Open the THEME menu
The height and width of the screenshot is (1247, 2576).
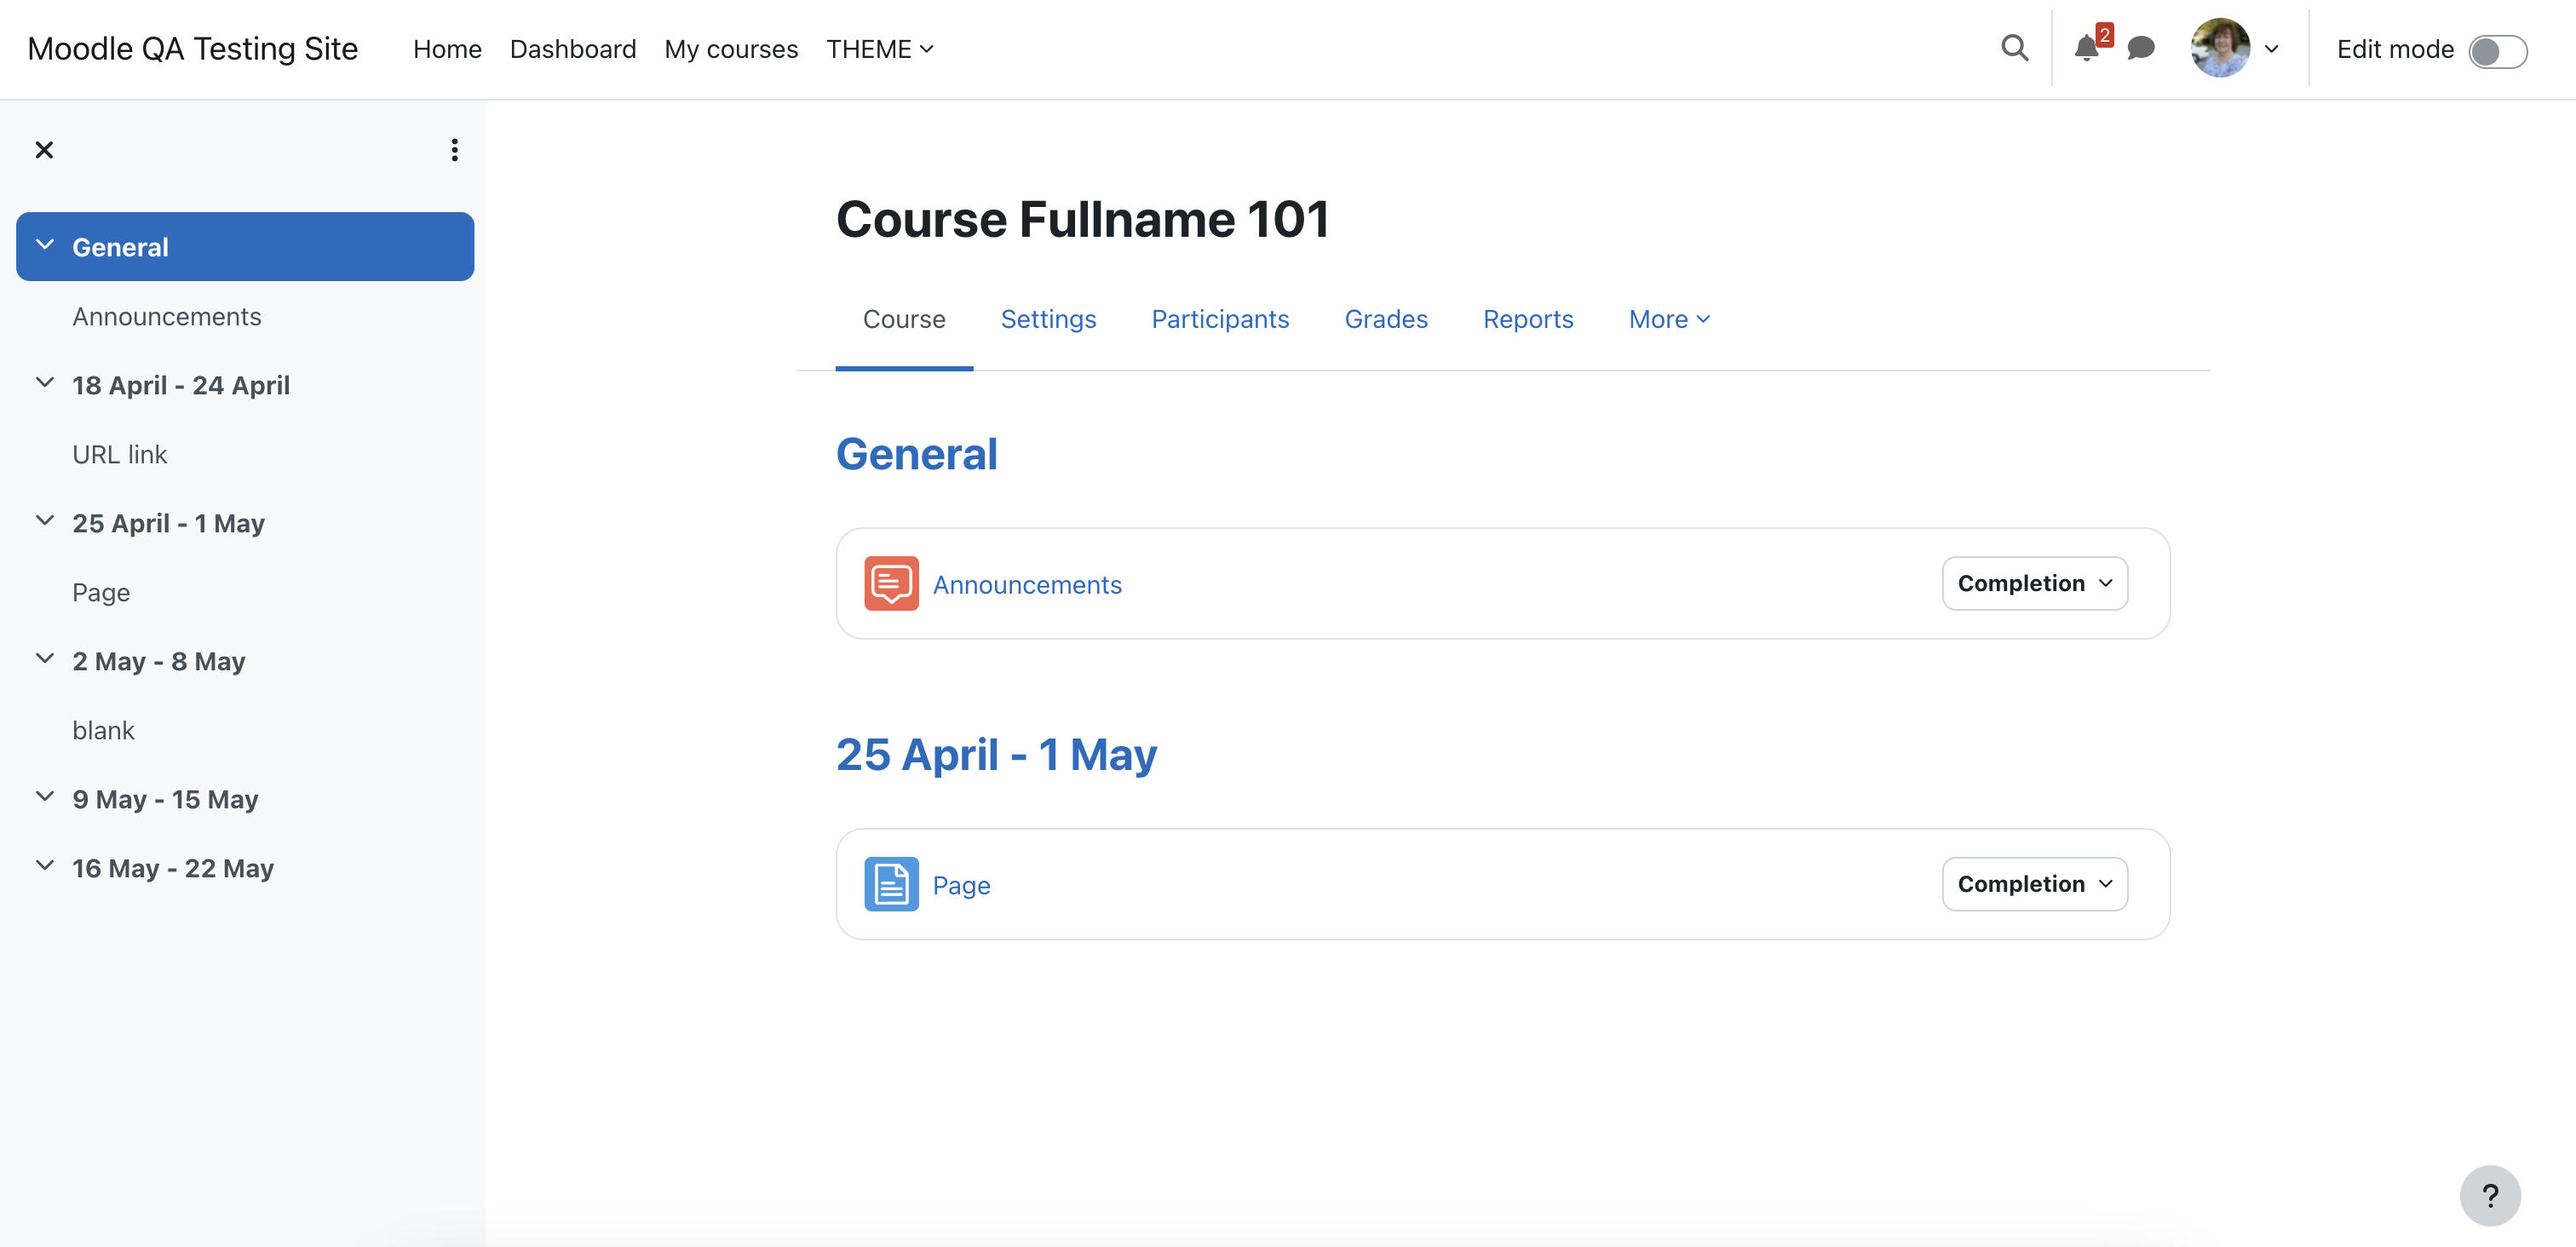pyautogui.click(x=879, y=49)
